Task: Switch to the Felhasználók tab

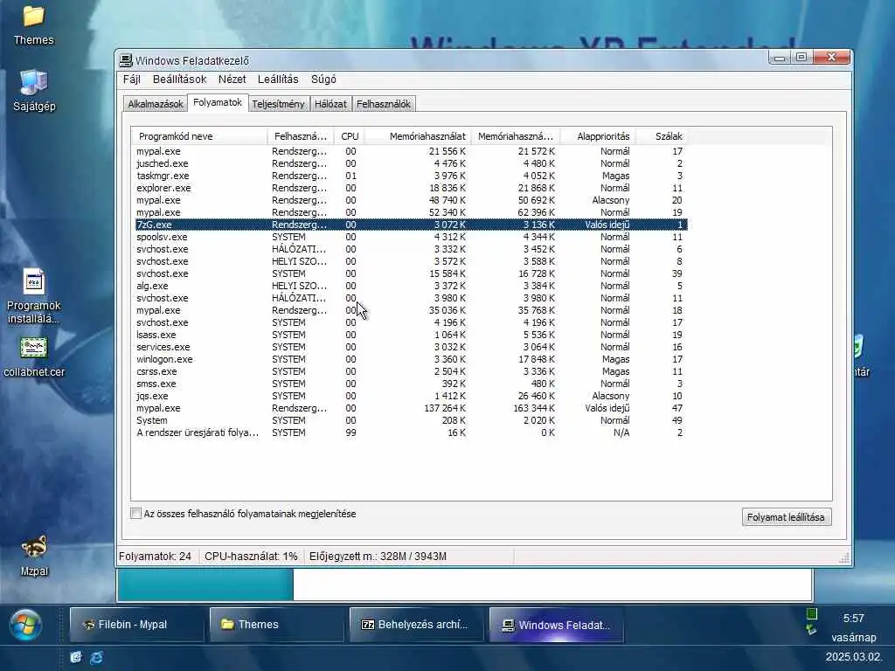Action: click(384, 104)
